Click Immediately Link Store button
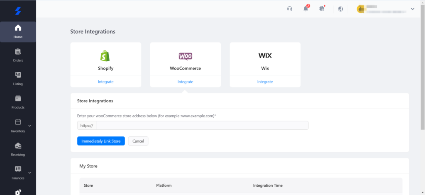 pyautogui.click(x=101, y=141)
